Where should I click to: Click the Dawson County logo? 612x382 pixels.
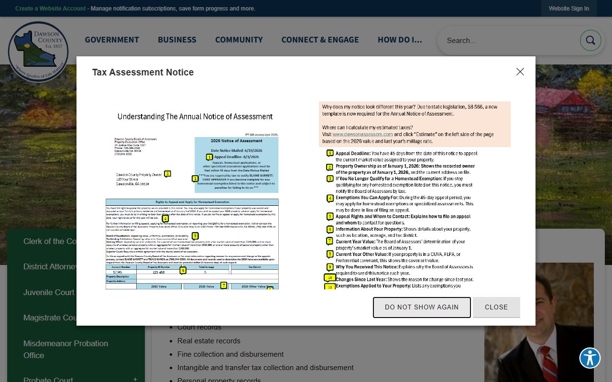click(x=38, y=52)
